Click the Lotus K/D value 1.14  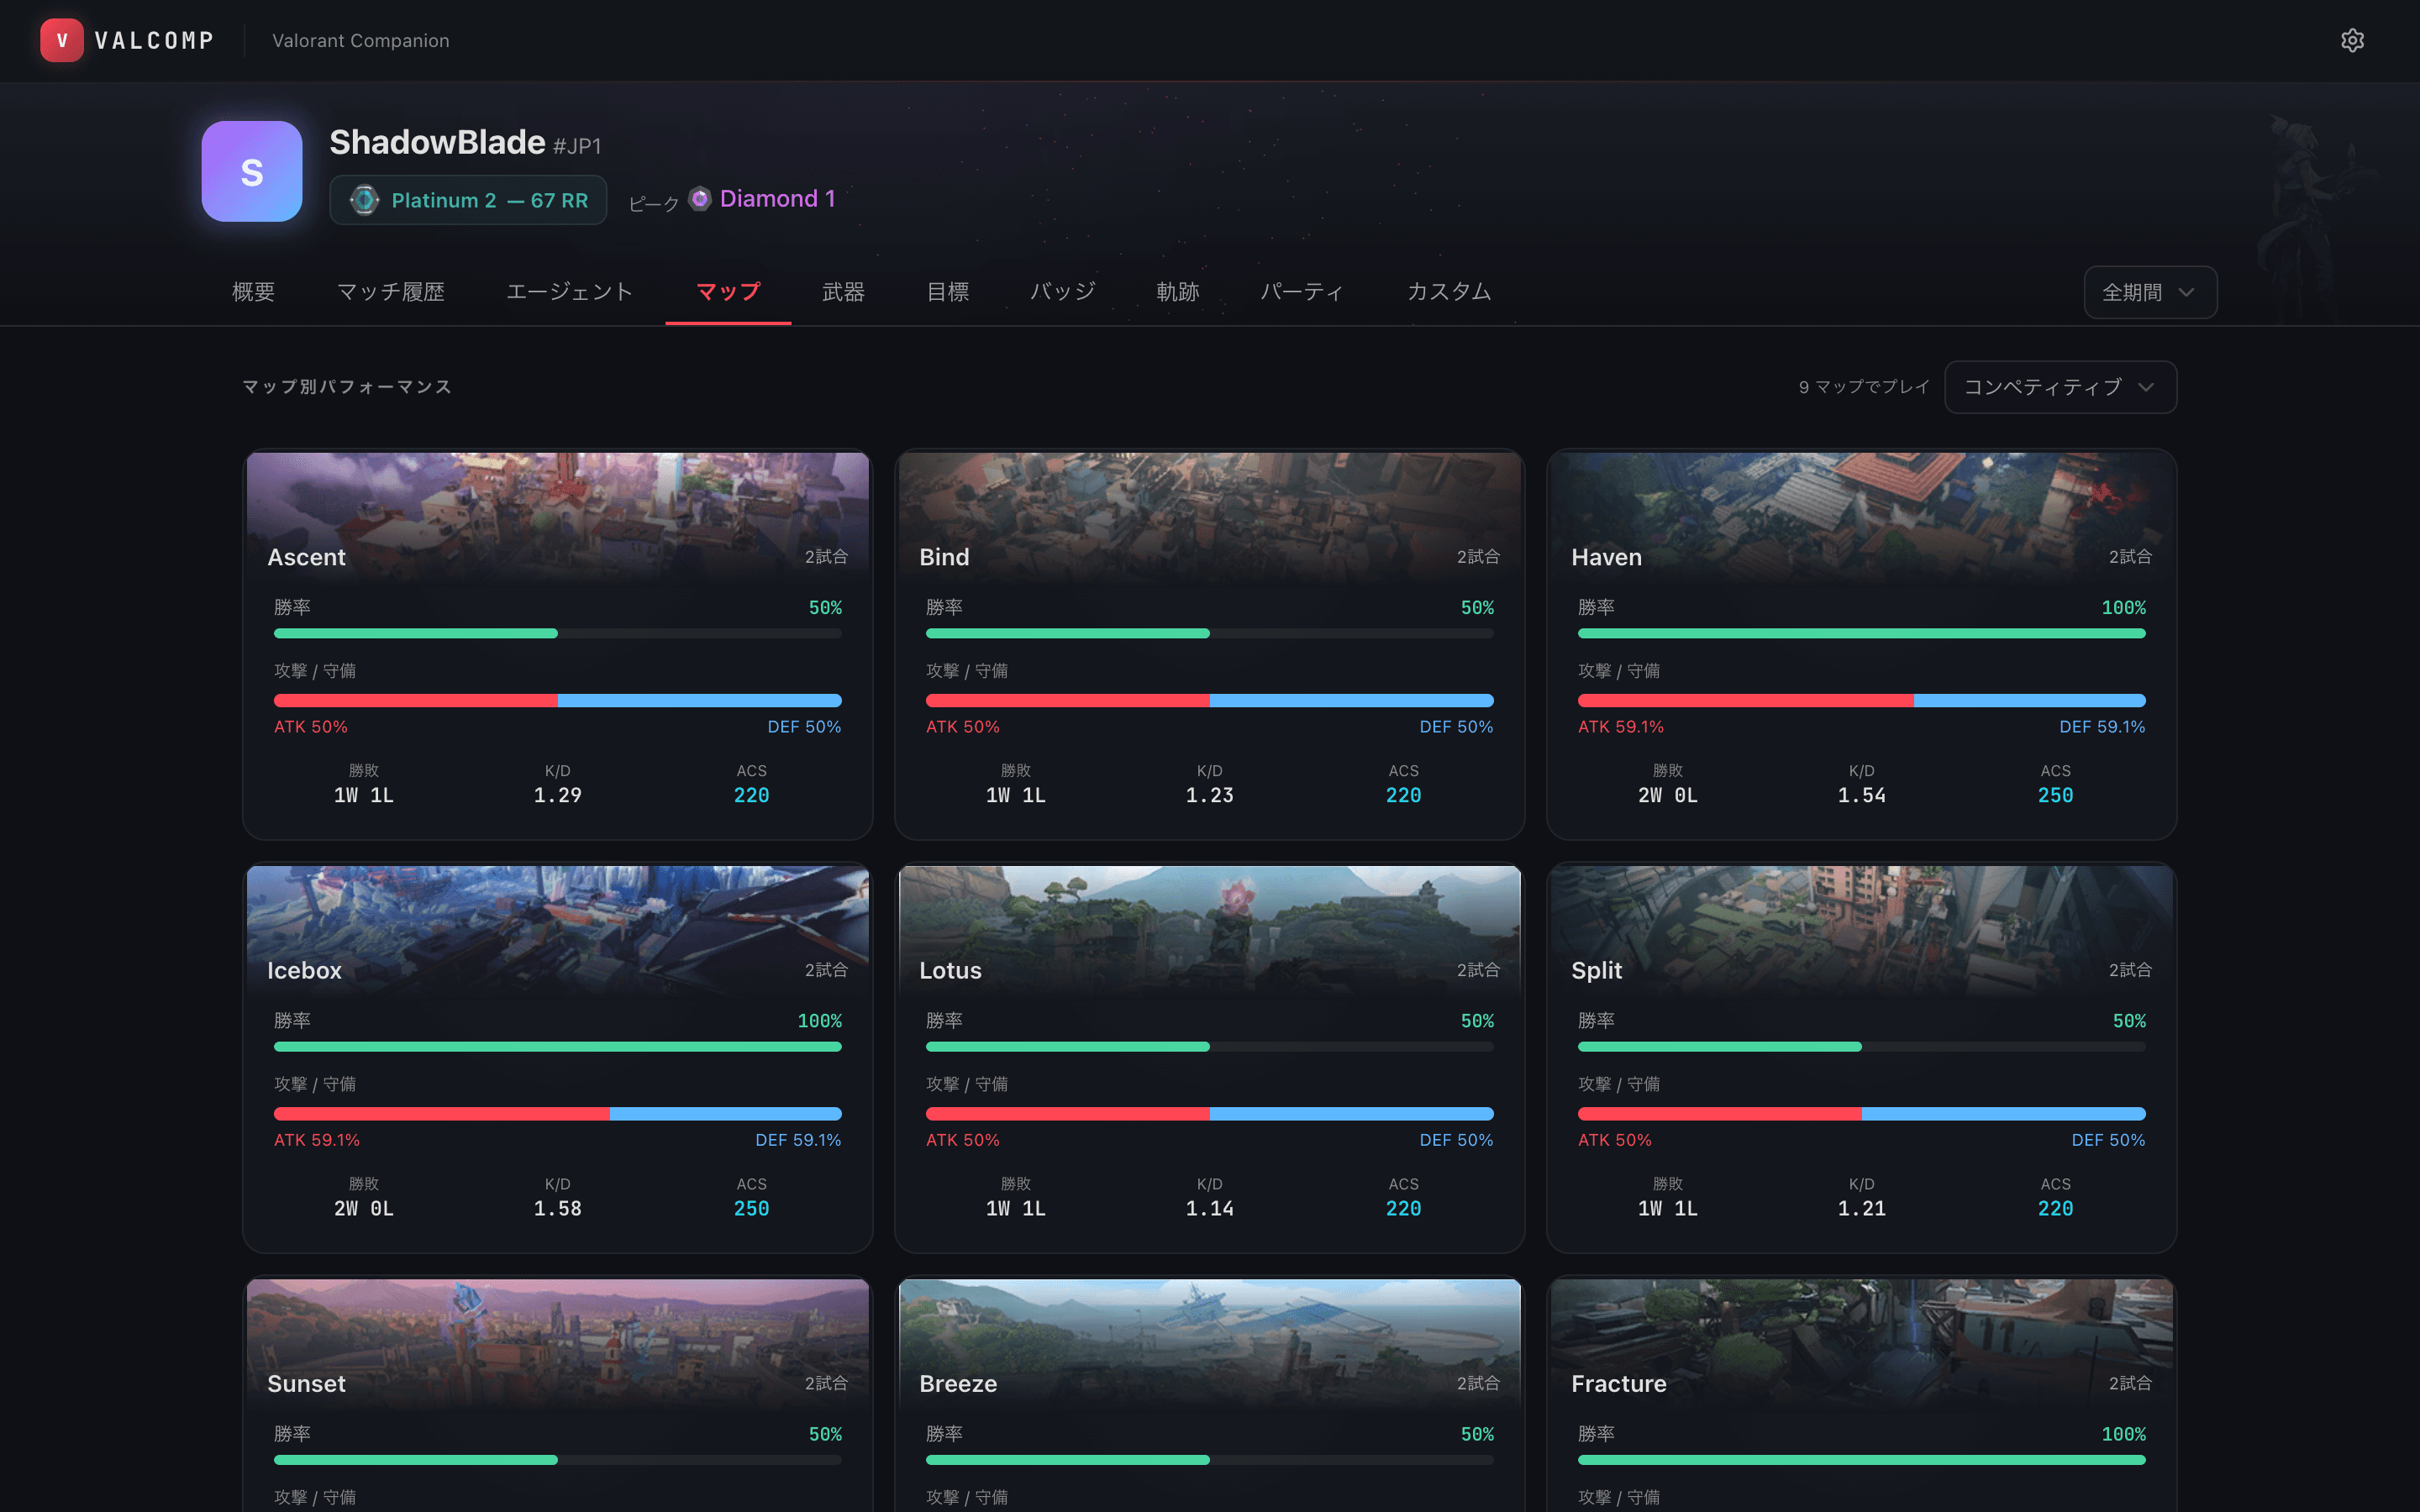pos(1210,1208)
